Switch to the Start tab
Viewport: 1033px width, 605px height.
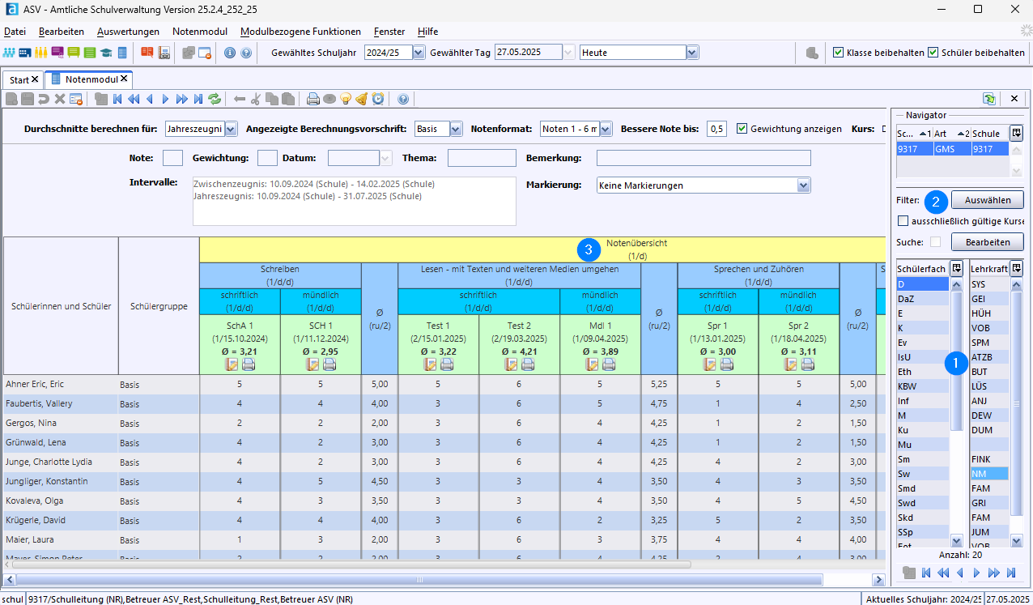(x=23, y=79)
